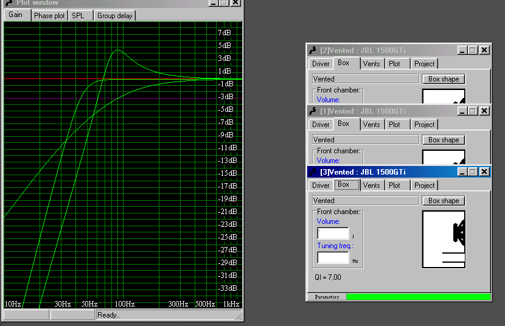
Task: Open Plot tab in [1]Vented window
Action: point(397,125)
